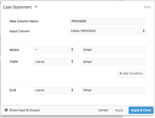The image size is (155, 118).
Task: Click the table icon beside Show Input & Output
Action: pos(6,110)
